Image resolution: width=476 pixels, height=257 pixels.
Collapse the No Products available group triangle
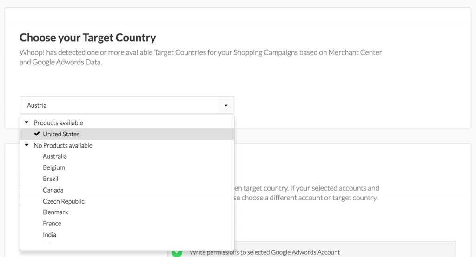[x=26, y=145]
